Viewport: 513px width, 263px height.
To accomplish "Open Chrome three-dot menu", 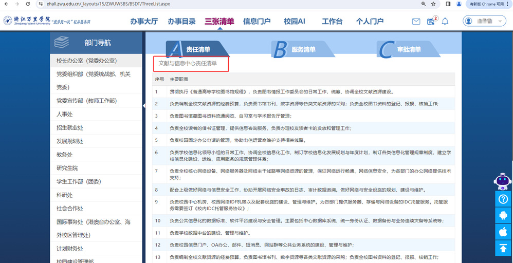I will point(507,4).
